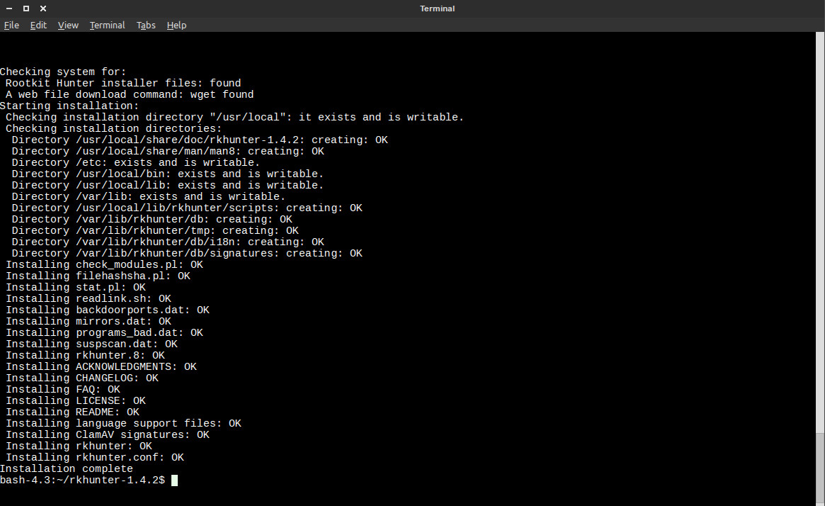
Task: Close the Terminal window
Action: pos(43,9)
